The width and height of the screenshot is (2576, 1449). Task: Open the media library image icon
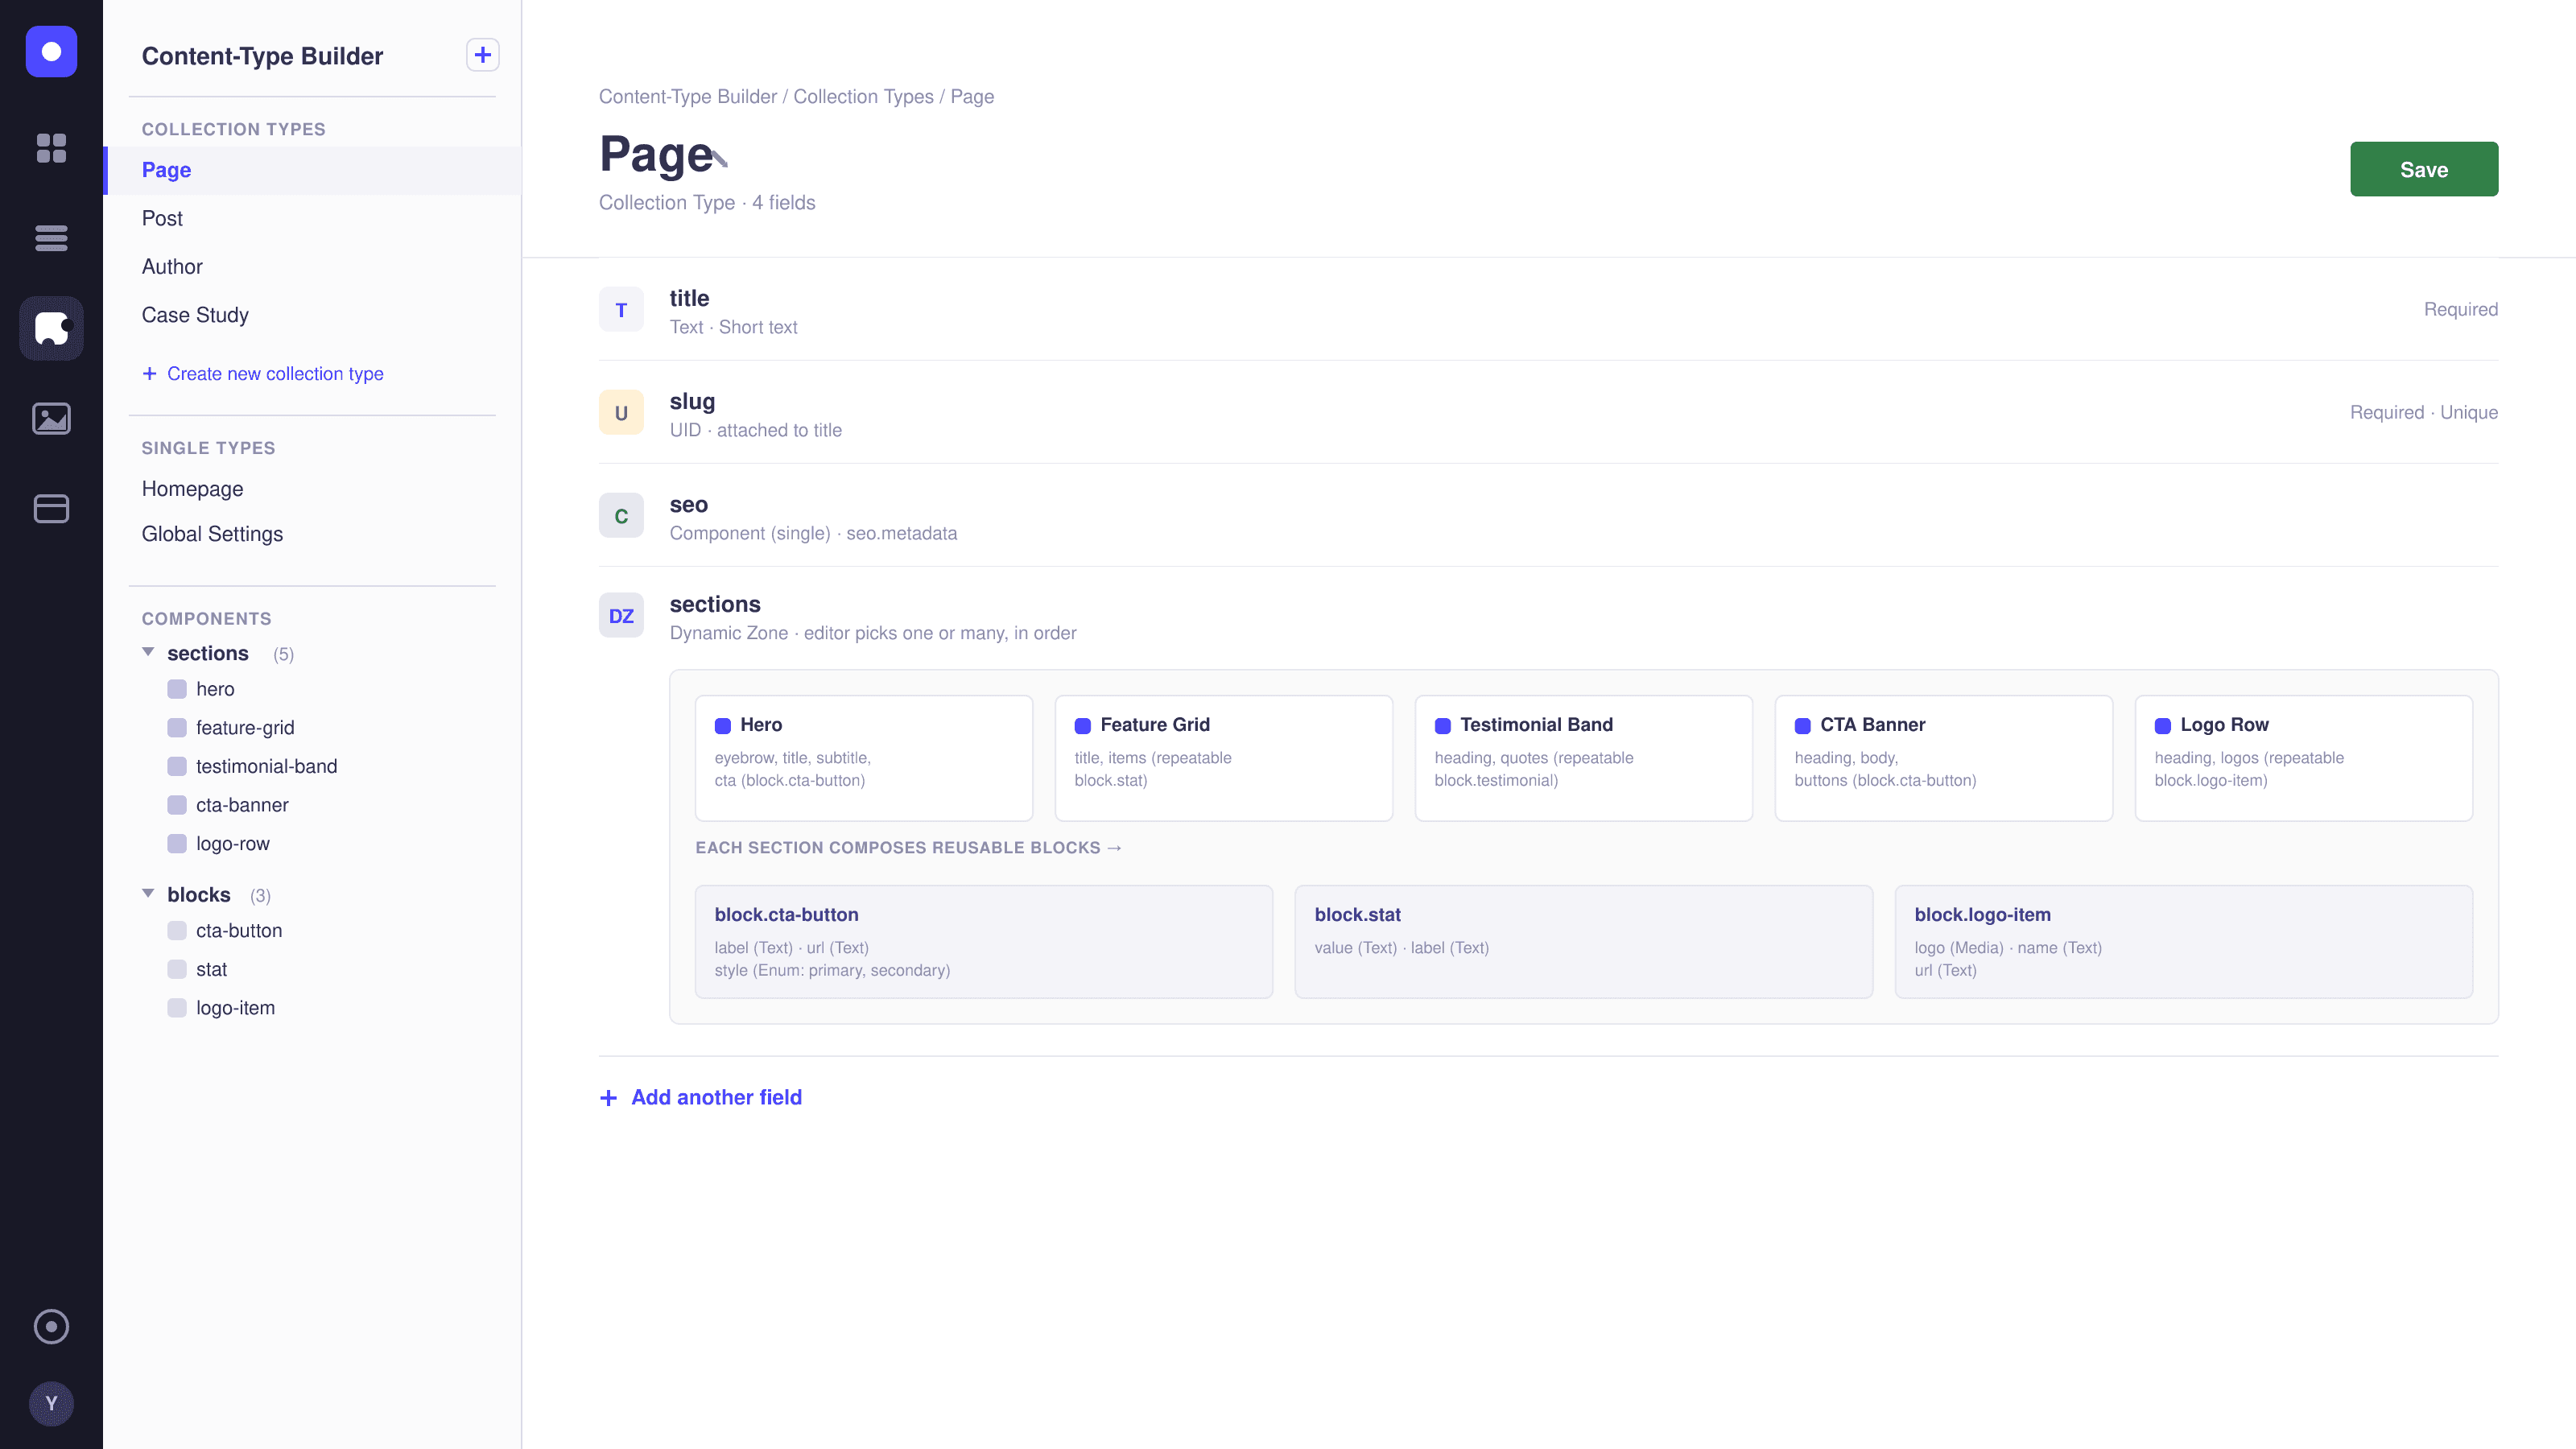point(51,418)
